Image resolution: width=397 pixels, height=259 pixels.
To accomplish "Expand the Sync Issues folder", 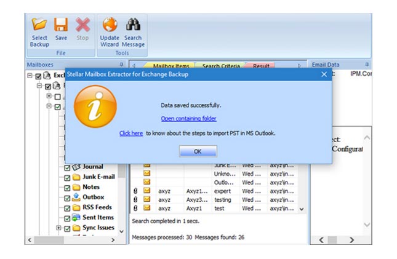I will (x=58, y=228).
